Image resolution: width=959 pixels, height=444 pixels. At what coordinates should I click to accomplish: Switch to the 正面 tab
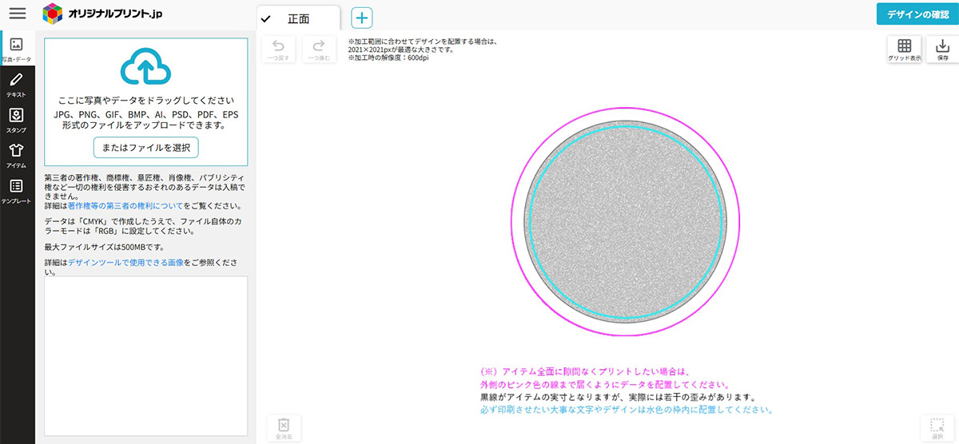(x=298, y=18)
